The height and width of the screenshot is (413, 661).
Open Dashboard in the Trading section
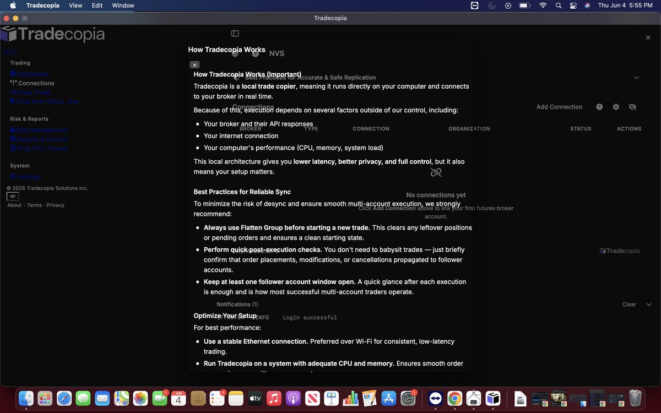[x=29, y=74]
